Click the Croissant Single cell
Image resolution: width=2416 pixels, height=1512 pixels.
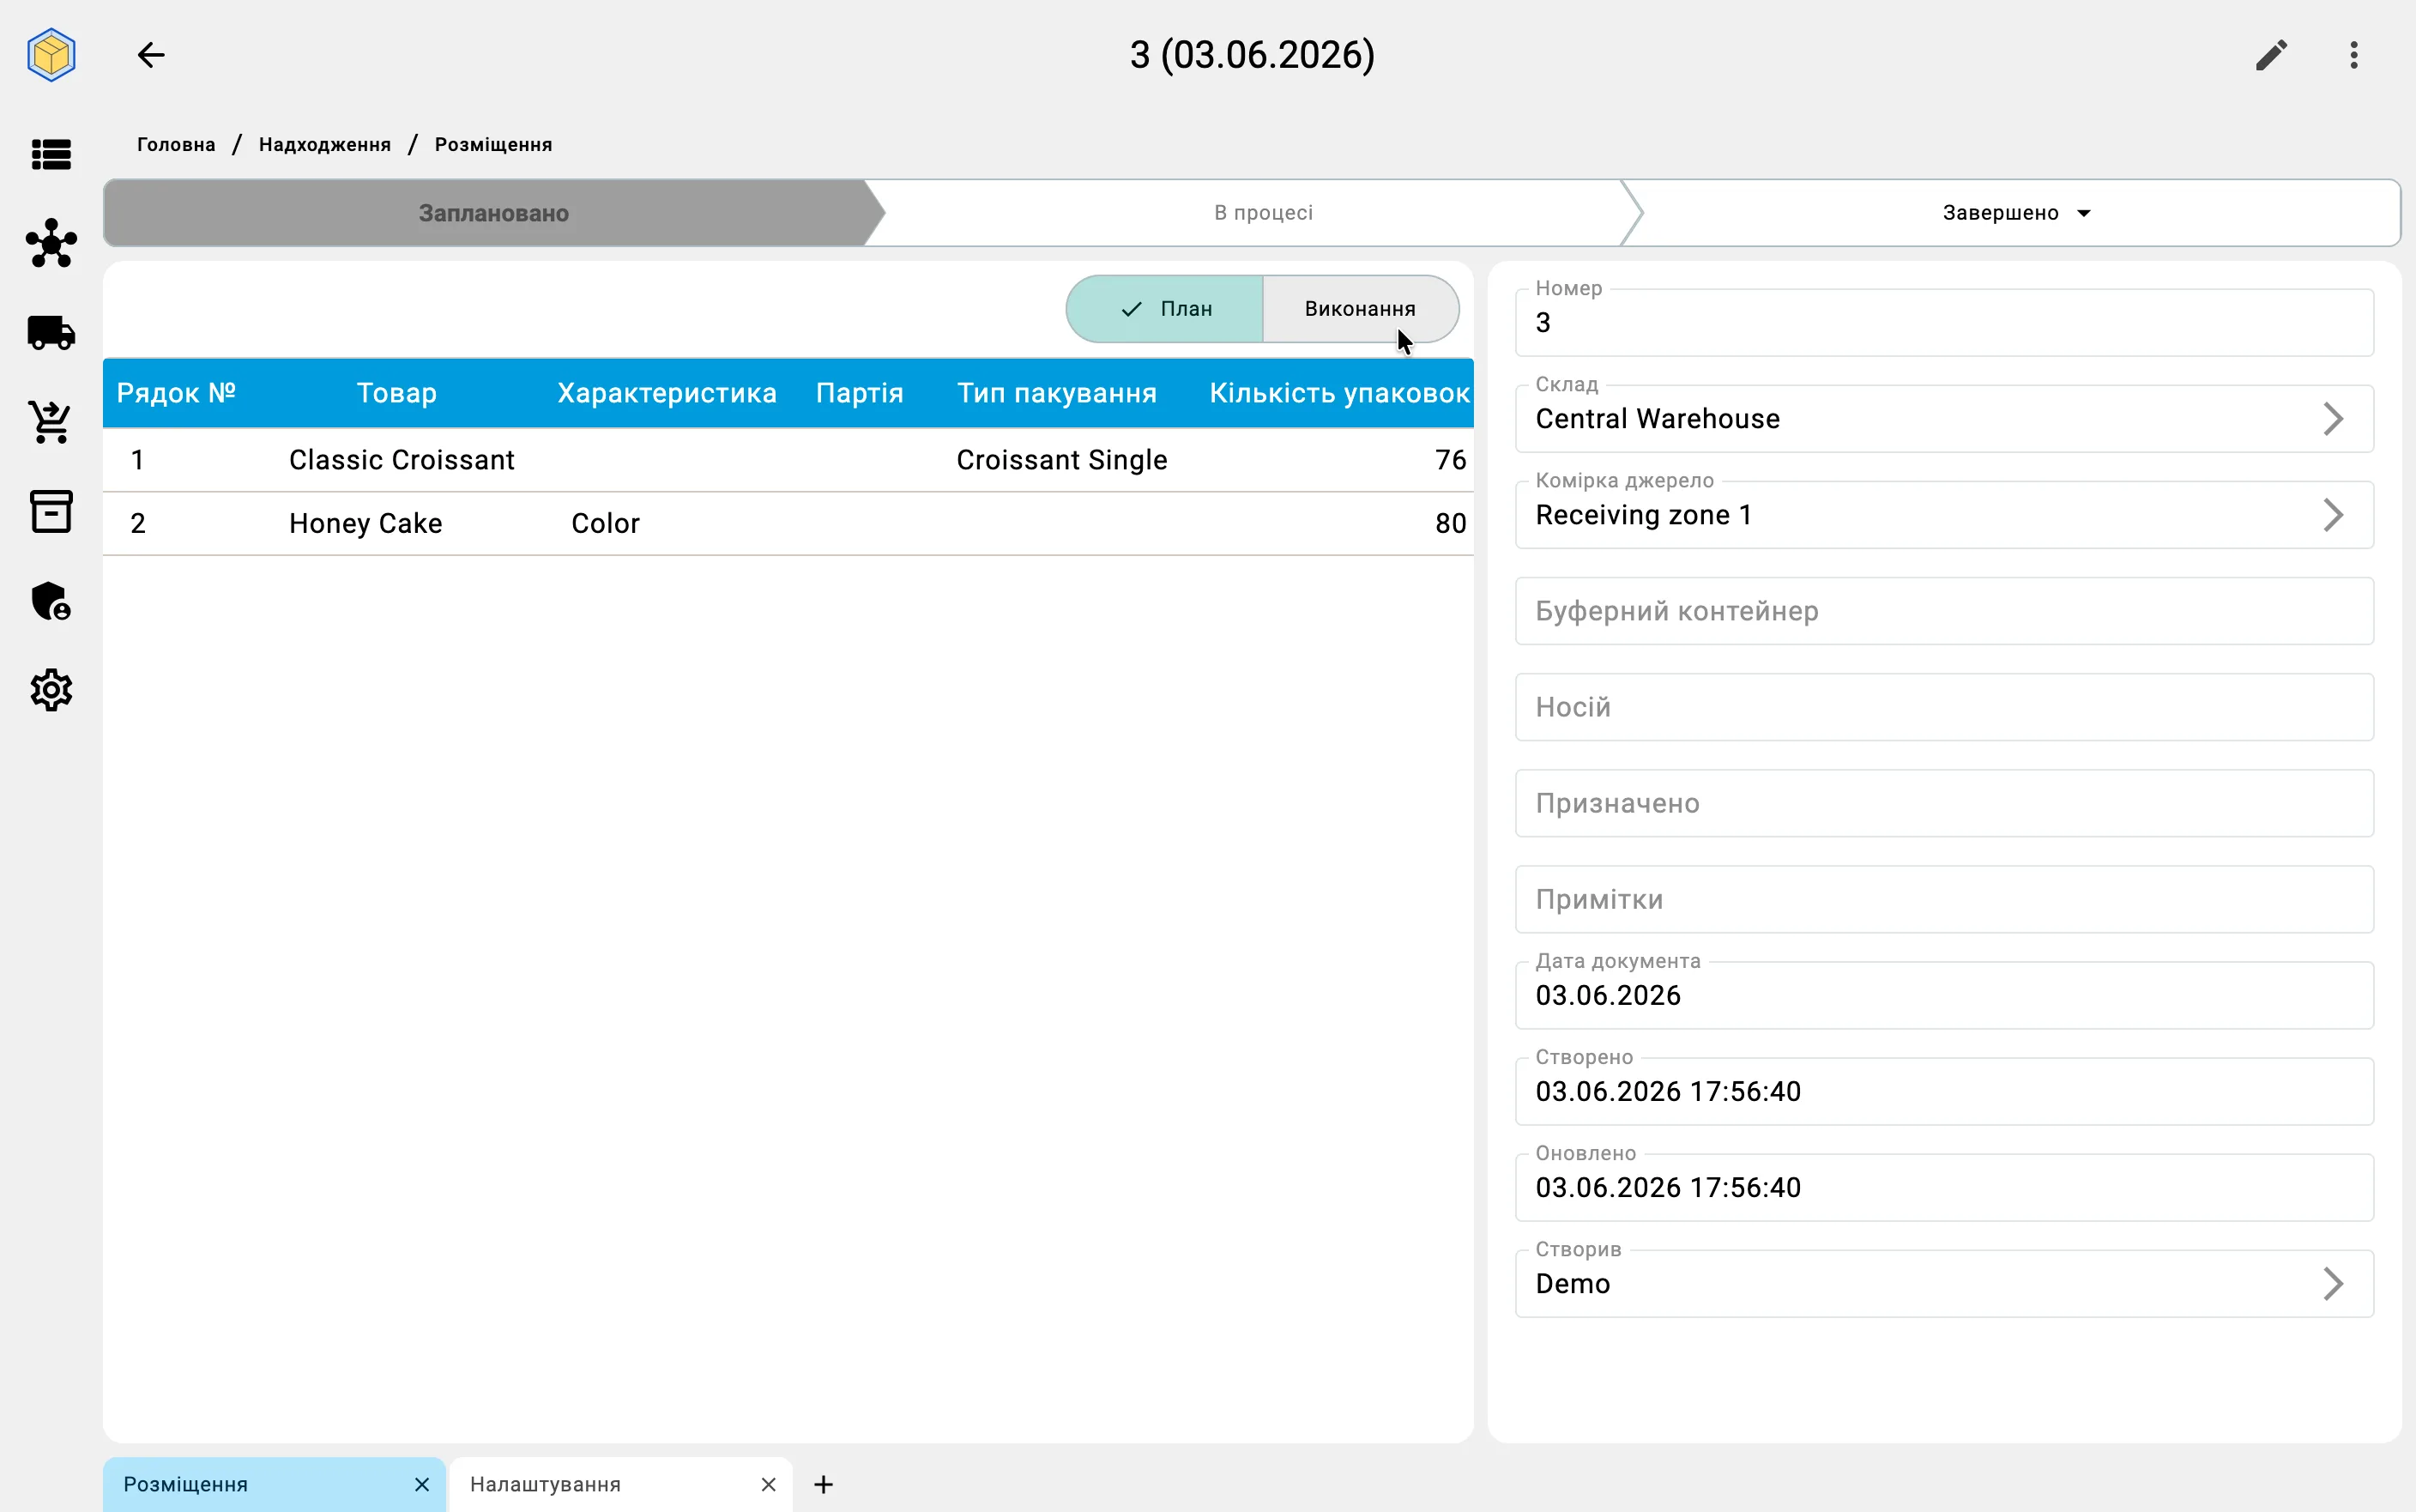click(1061, 460)
